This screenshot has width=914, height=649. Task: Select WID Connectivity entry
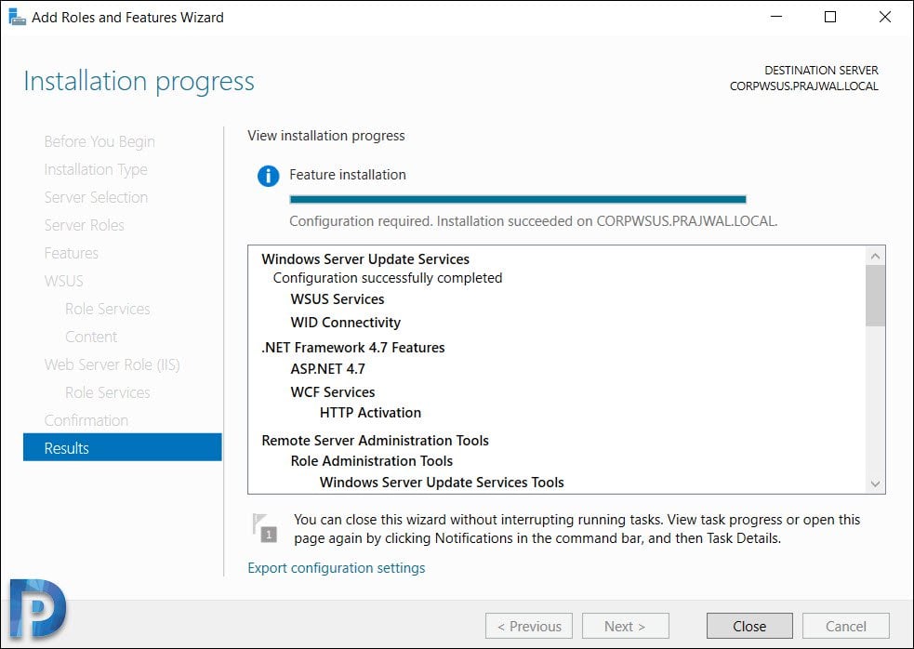point(346,323)
